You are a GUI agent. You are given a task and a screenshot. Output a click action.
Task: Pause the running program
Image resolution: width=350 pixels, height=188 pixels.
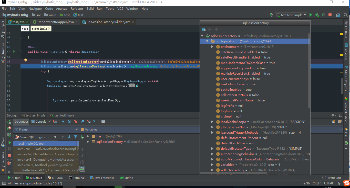pos(9,149)
